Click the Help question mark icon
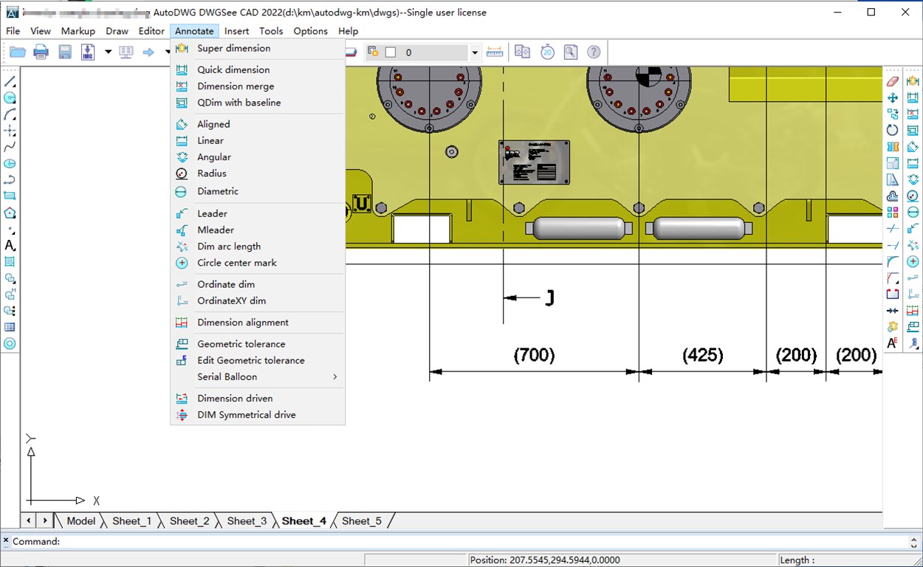923x567 pixels. click(x=594, y=52)
